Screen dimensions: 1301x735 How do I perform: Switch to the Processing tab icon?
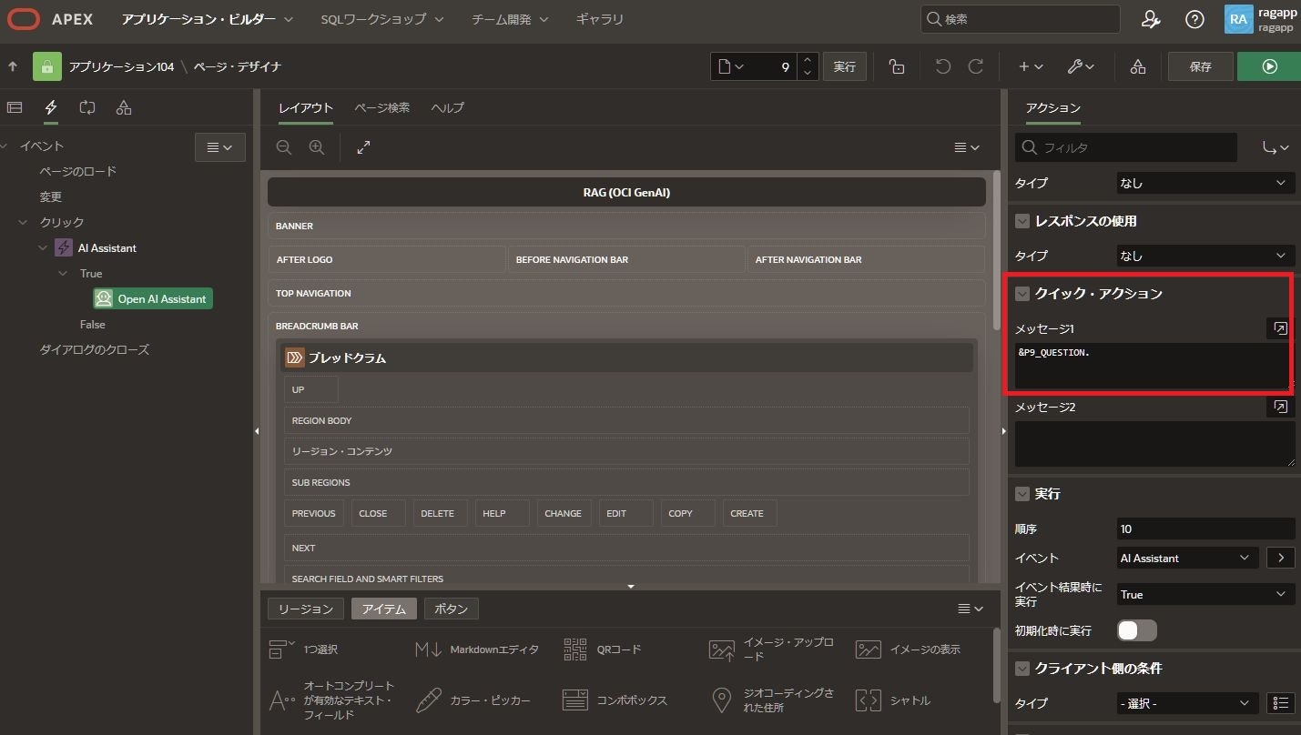87,107
